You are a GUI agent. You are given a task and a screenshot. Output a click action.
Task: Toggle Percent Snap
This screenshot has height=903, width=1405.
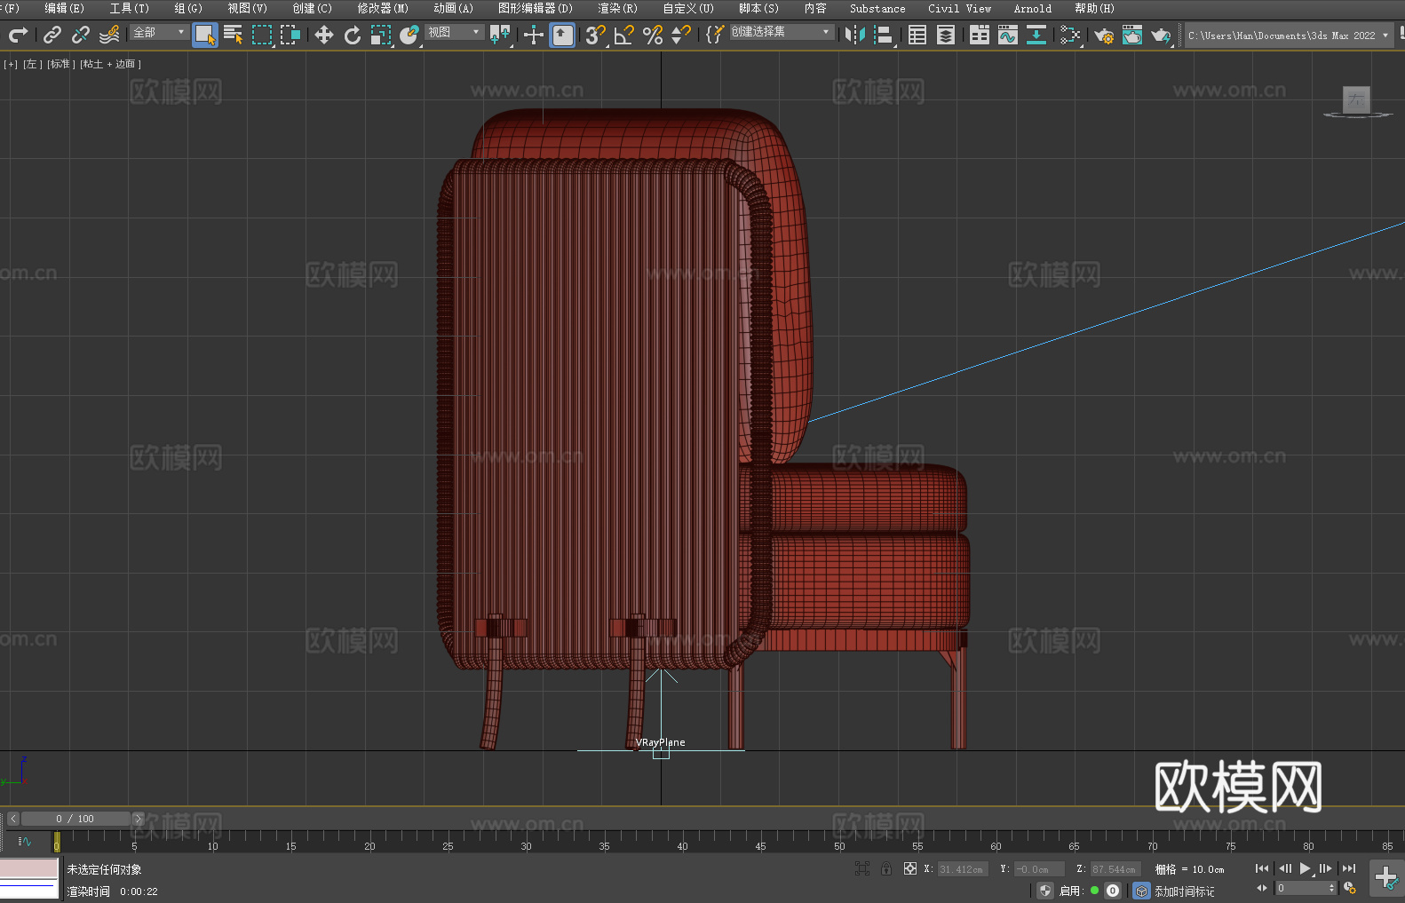(x=653, y=35)
